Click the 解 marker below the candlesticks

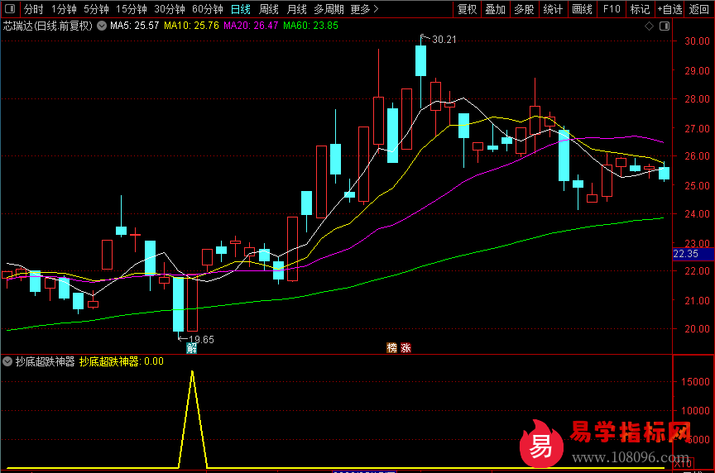tap(192, 348)
